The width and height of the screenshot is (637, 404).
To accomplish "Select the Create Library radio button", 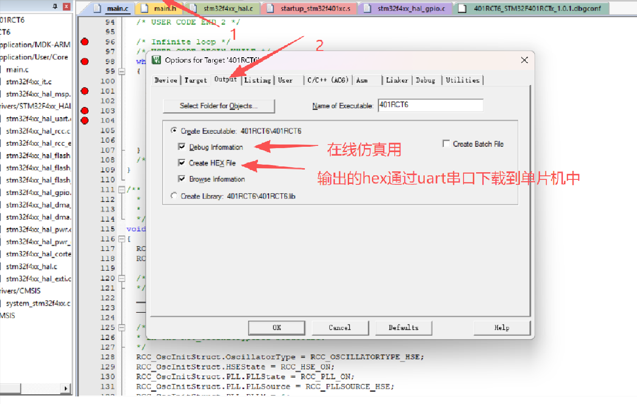I will (174, 196).
